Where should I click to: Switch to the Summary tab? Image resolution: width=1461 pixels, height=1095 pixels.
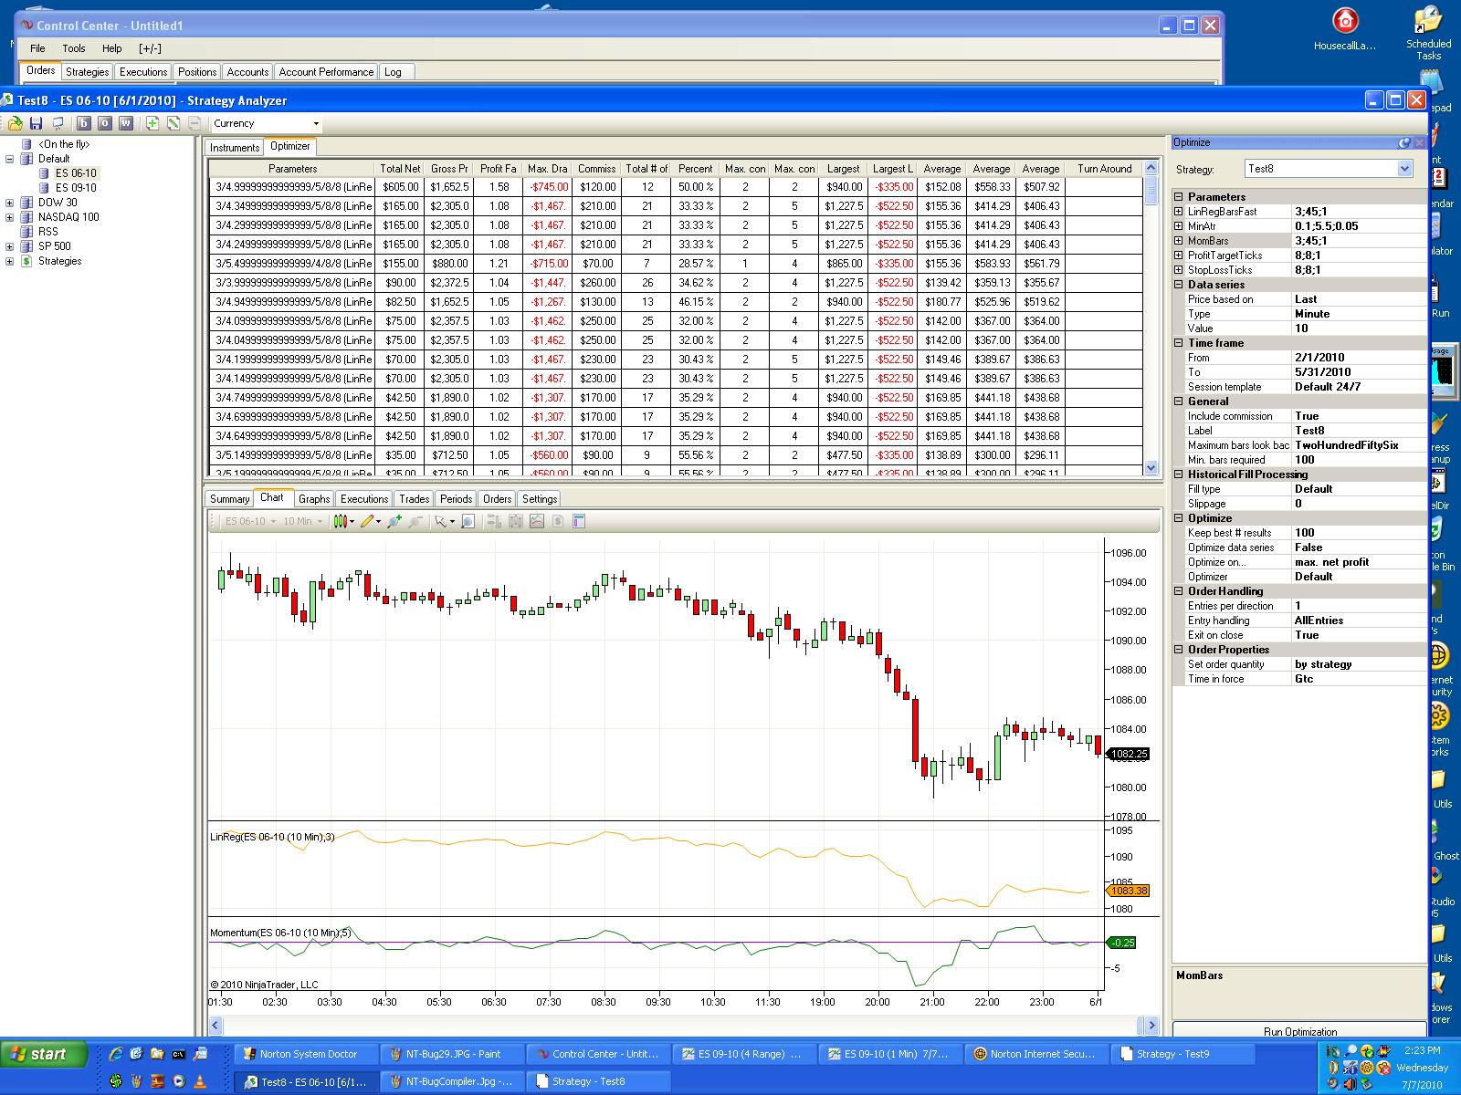[x=229, y=499]
